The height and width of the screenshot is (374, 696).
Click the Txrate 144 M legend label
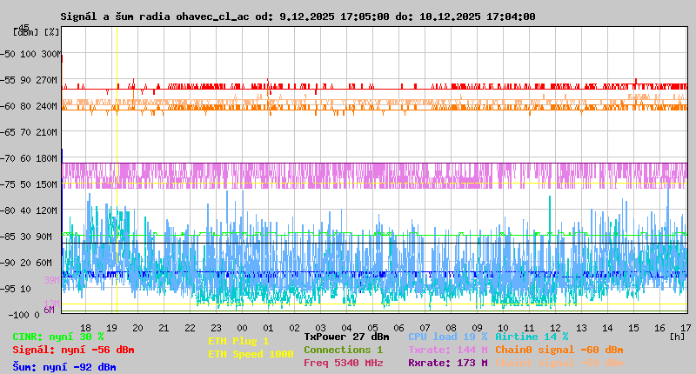click(x=447, y=350)
